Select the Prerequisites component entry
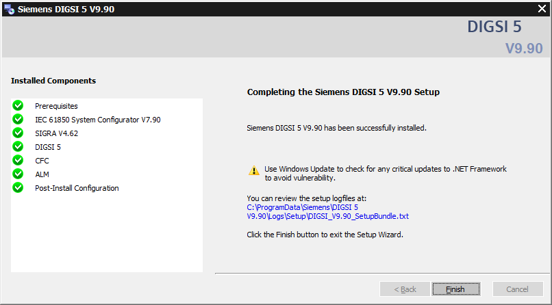The height and width of the screenshot is (305, 552). (56, 106)
